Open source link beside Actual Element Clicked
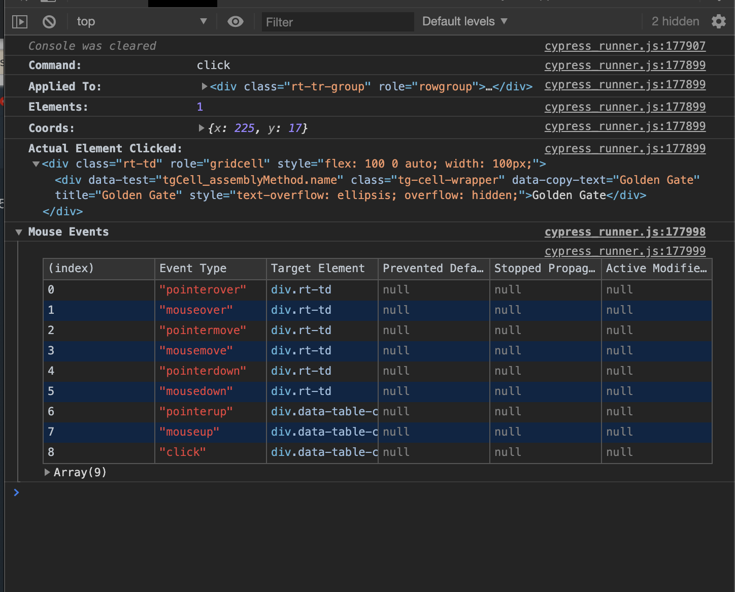The width and height of the screenshot is (735, 592). click(x=625, y=148)
